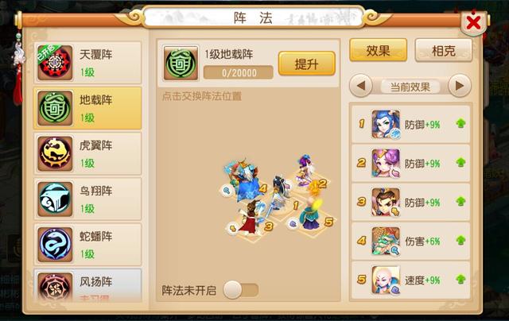509x321 pixels.
Task: Tap the 风扬阵 formation icon
Action: 55,286
